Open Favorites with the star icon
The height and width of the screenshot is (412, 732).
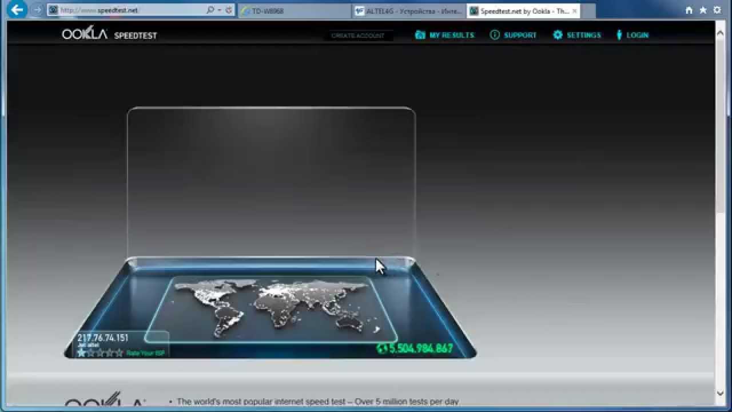[x=703, y=10]
